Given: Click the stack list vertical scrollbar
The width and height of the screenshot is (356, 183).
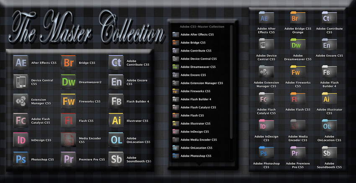Looking at the screenshot, I should click(231, 82).
